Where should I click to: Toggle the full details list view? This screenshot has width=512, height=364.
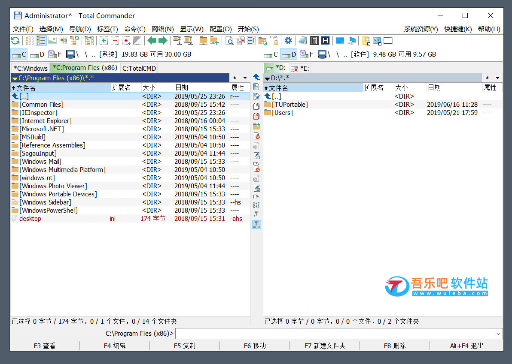click(41, 41)
